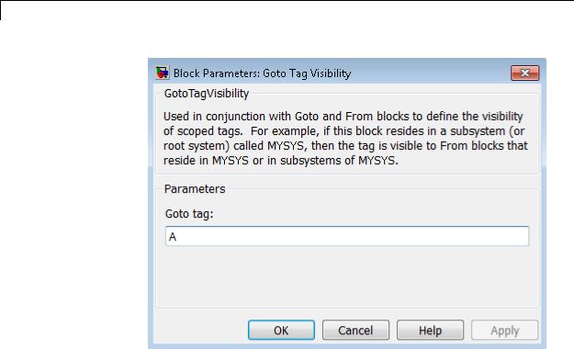This screenshot has height=349, width=574.
Task: Click the empty title bar area left of the close button
Action: [x=431, y=73]
